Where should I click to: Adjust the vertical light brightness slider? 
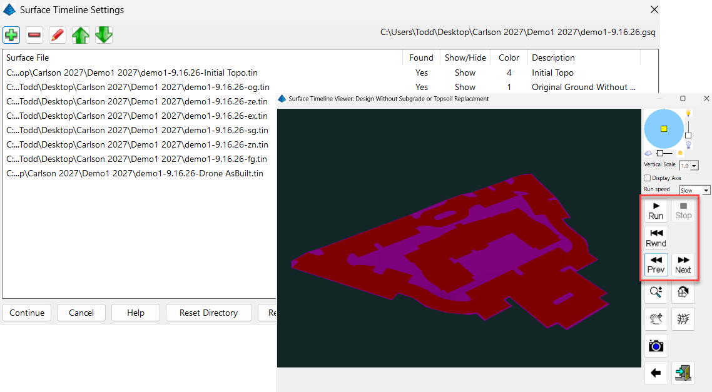tap(688, 135)
